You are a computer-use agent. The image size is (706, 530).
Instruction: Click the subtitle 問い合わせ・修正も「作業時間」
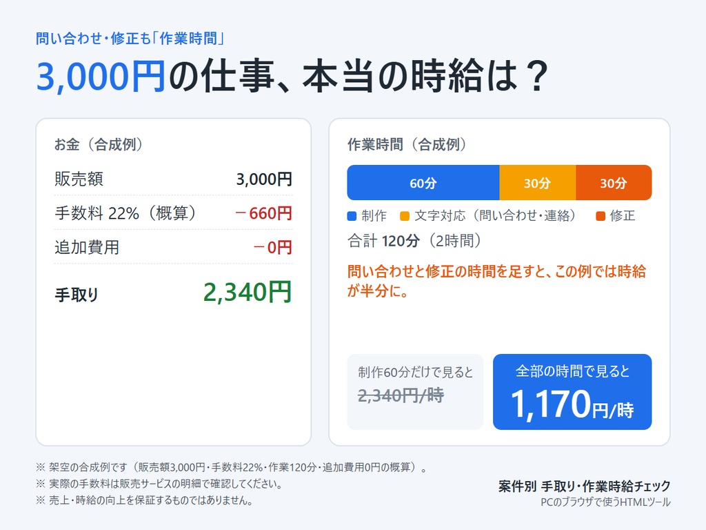click(130, 39)
